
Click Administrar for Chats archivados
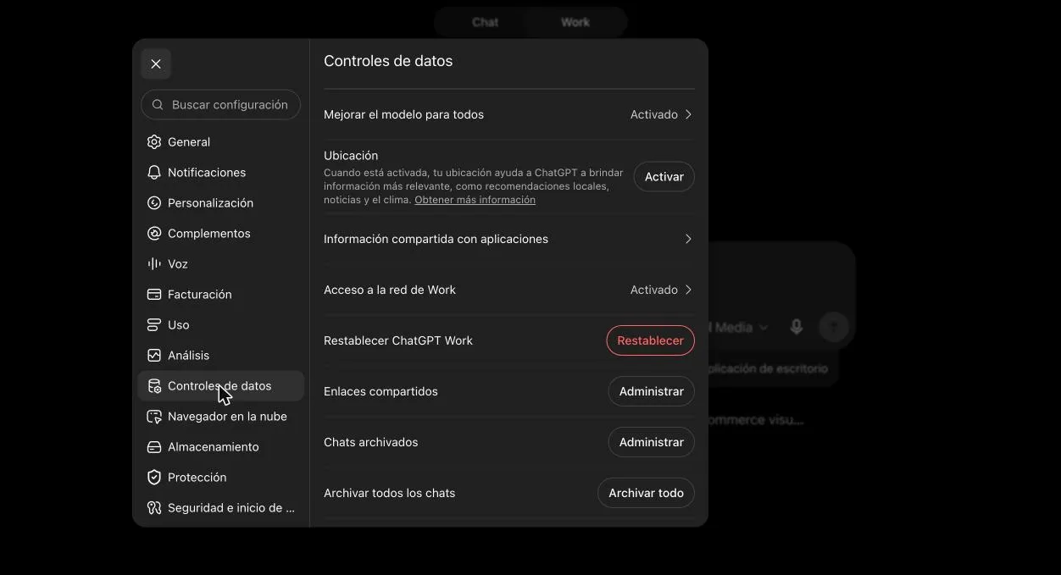click(652, 442)
